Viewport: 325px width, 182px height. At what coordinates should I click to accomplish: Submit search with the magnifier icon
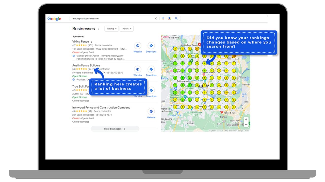pos(176,18)
